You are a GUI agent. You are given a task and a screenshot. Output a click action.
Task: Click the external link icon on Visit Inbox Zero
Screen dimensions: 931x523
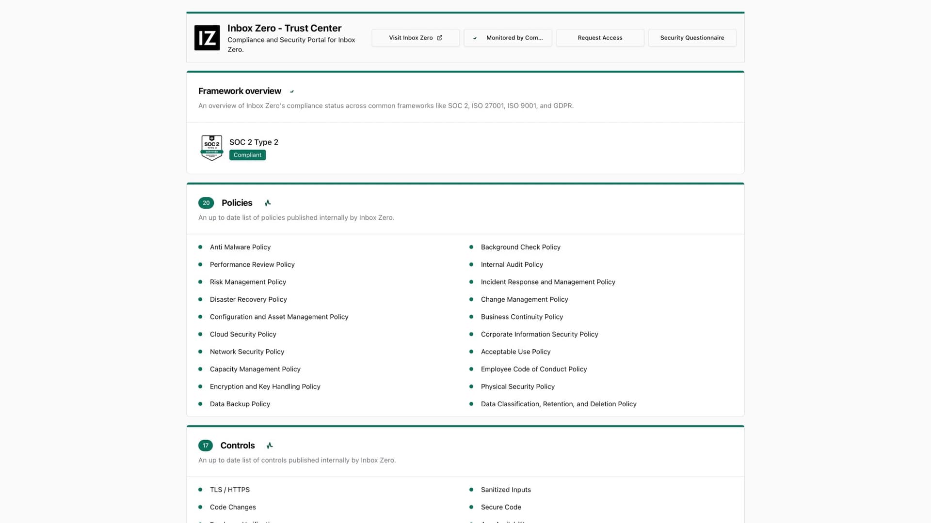[x=439, y=37]
